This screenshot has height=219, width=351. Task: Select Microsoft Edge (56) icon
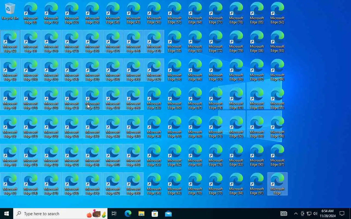(154, 184)
